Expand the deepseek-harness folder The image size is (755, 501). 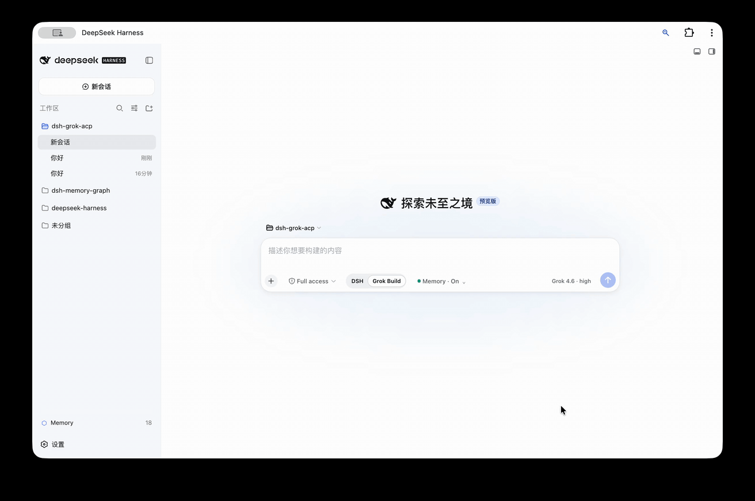pyautogui.click(x=97, y=208)
